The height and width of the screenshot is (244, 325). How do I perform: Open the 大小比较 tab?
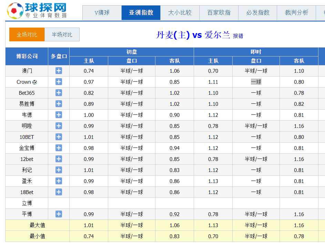(180, 13)
